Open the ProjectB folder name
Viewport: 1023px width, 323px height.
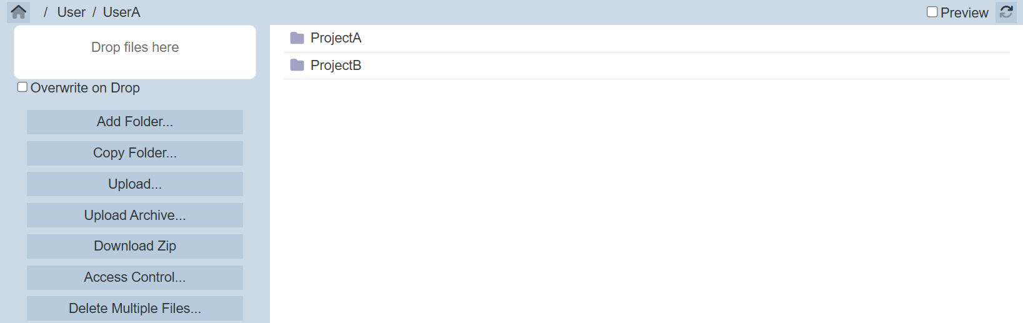coord(336,66)
